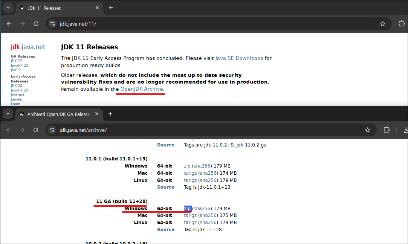
Task: Bookmark the archive page with star icon
Action: pyautogui.click(x=367, y=130)
